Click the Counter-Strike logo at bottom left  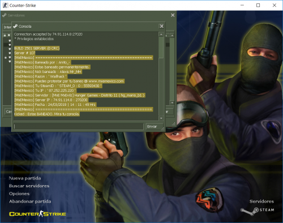coord(37,214)
